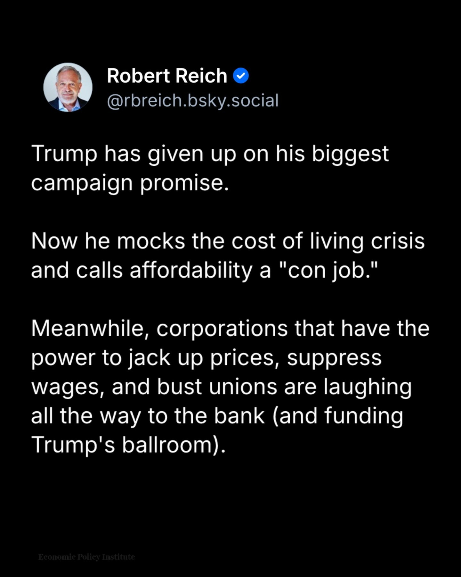Click Robert Reich's profile avatar photo
Screen dimensions: 461x577
coord(68,87)
